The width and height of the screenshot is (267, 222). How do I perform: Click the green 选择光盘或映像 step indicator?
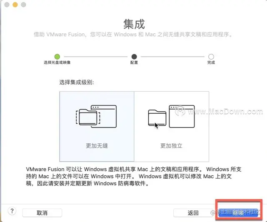[x=57, y=57]
